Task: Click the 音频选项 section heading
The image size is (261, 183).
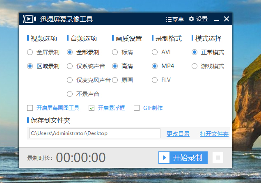Action: click(x=84, y=39)
